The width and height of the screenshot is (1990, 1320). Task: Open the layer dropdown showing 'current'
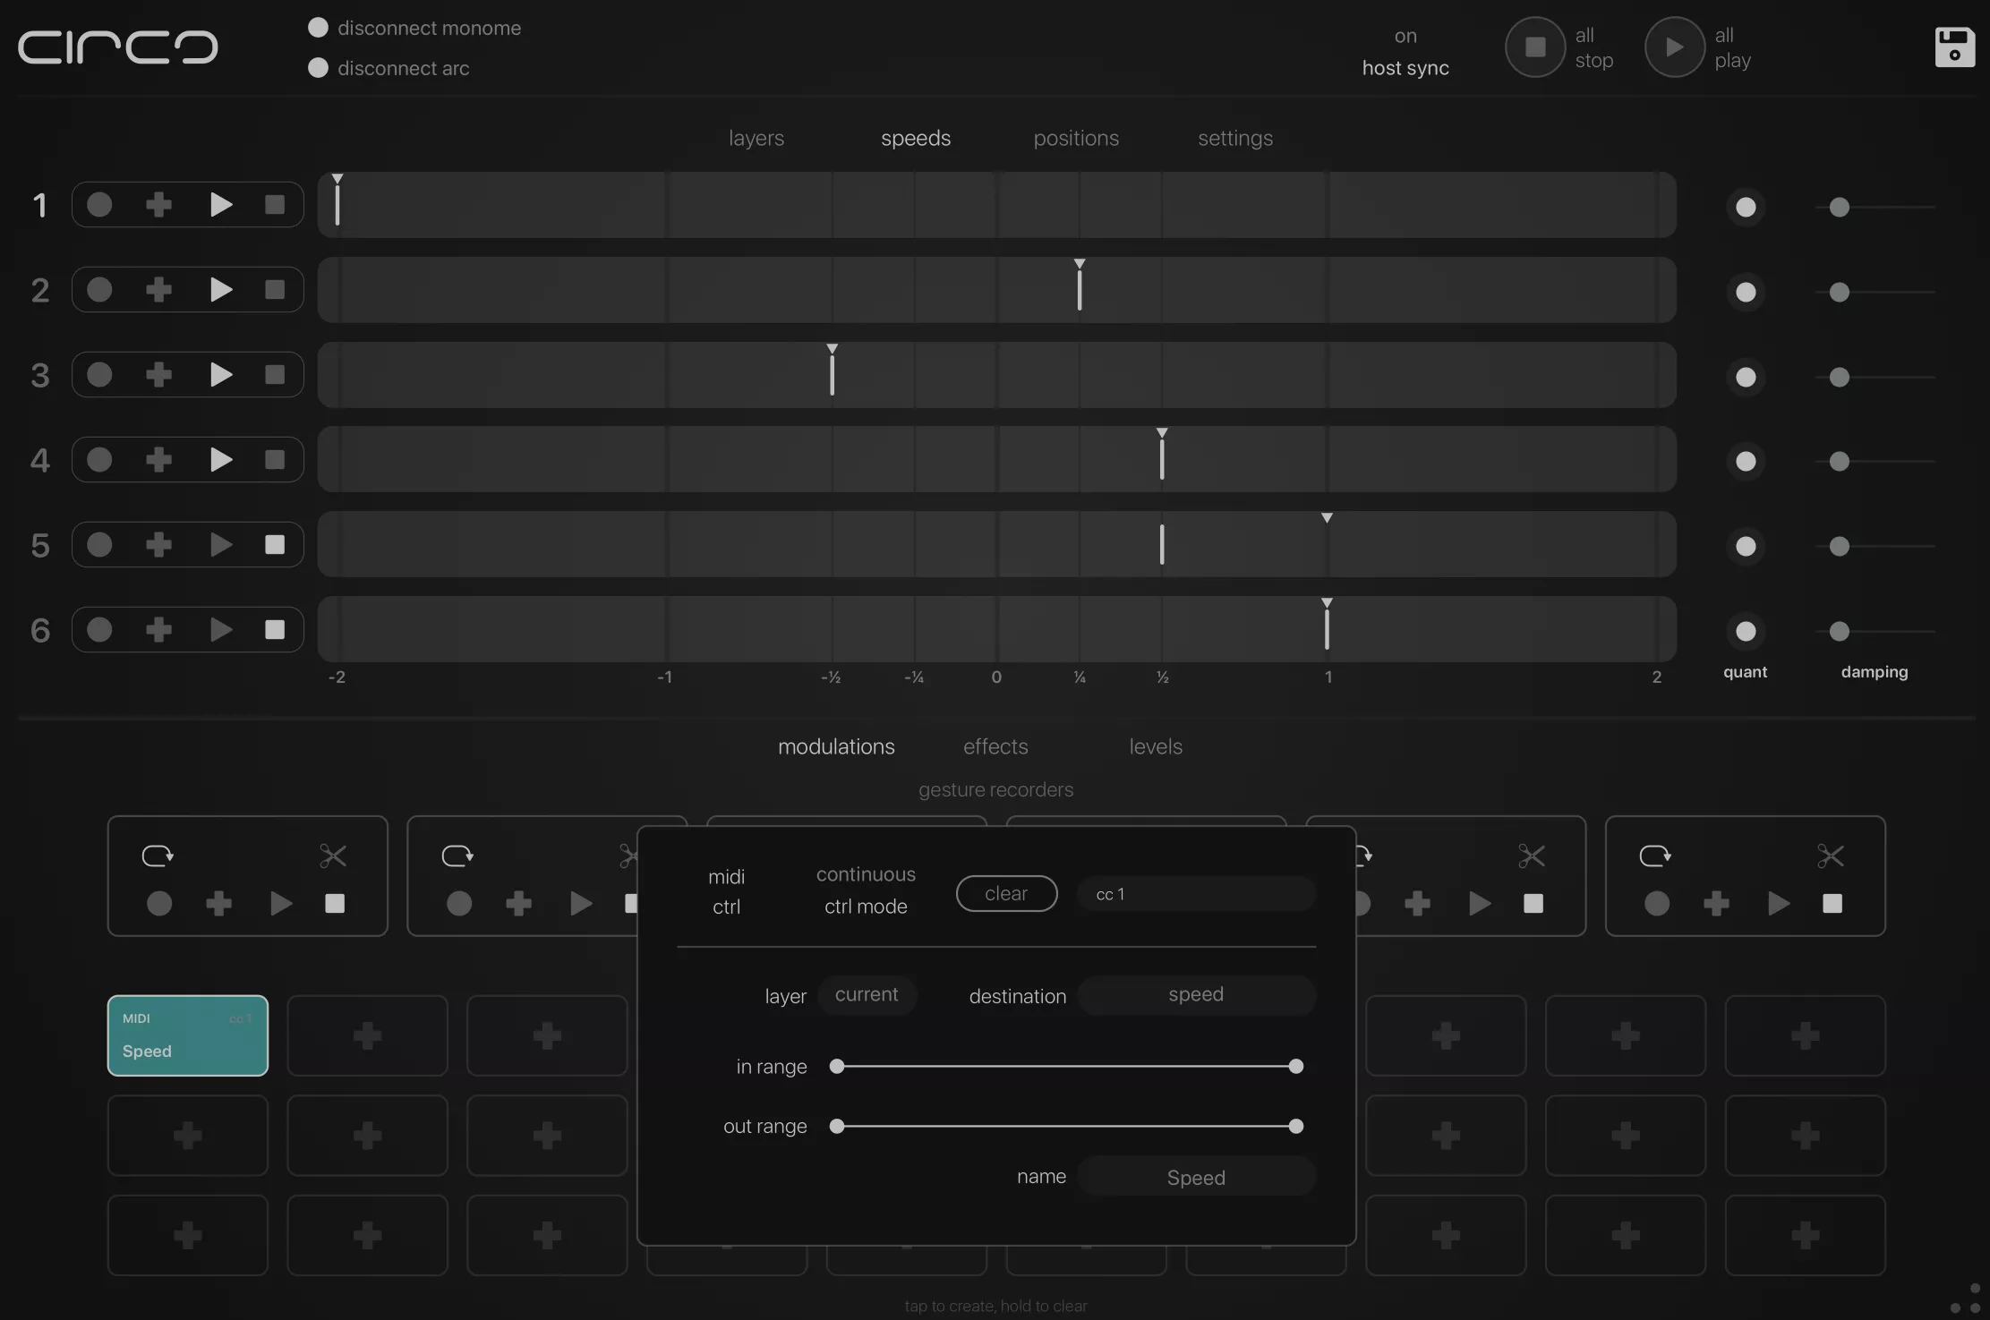tap(866, 995)
